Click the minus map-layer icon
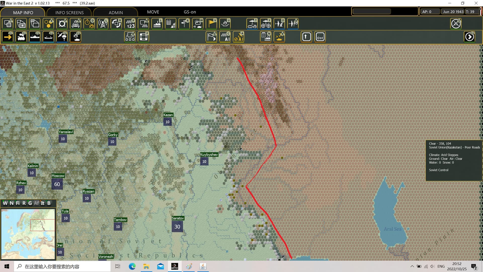Viewport: 483px width, 272px height. (x=35, y=24)
